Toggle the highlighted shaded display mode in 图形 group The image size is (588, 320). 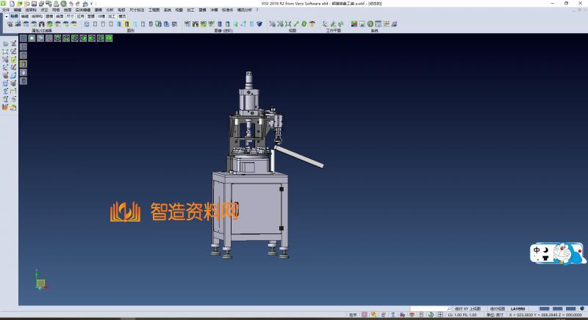(126, 24)
